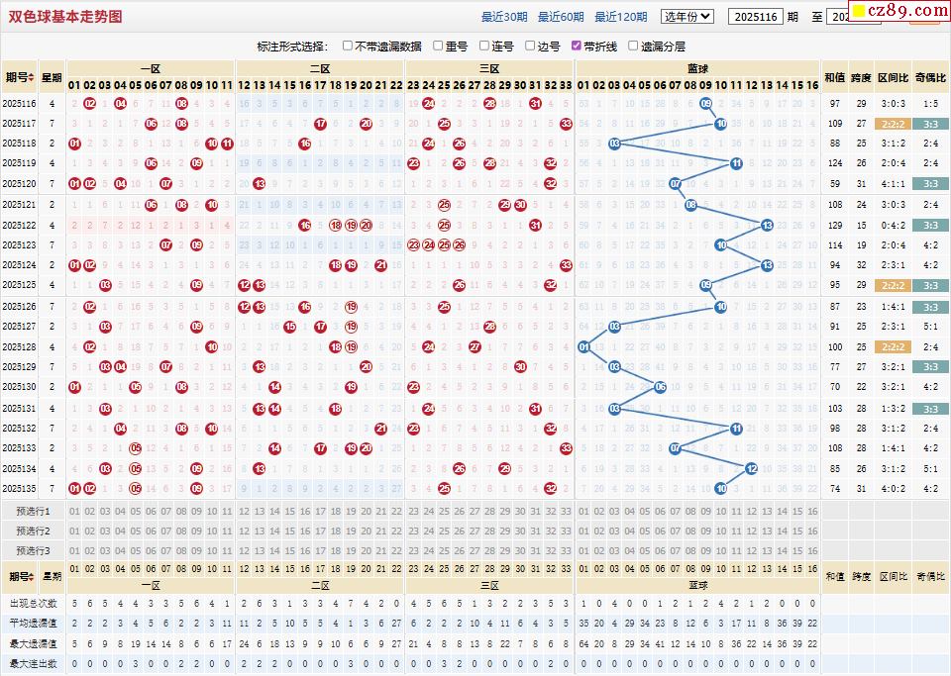951x676 pixels.
Task: Click the top 星期 column header
Action: [x=53, y=77]
